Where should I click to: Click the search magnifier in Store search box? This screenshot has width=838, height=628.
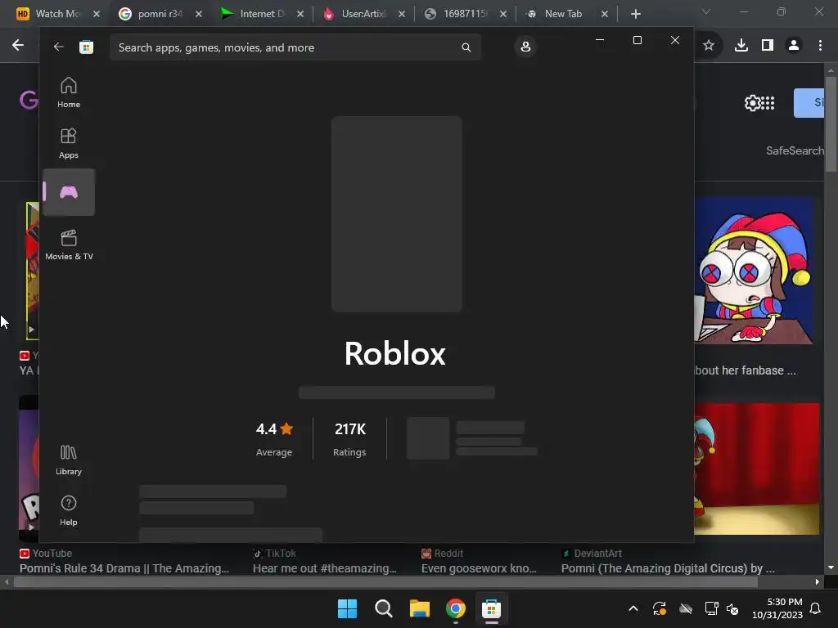466,47
